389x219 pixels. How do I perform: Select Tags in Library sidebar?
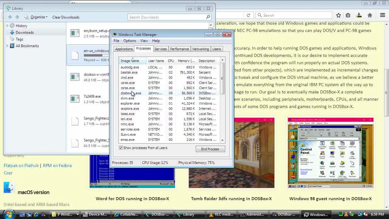tap(19, 39)
